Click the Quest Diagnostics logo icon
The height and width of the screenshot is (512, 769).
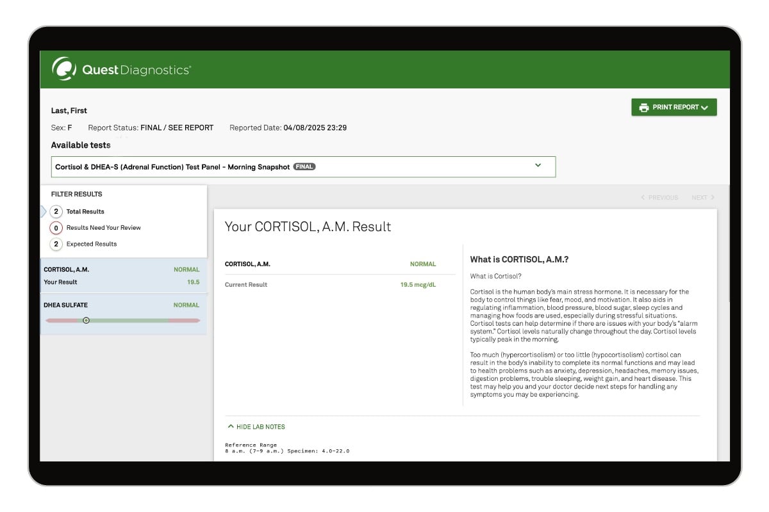point(64,69)
